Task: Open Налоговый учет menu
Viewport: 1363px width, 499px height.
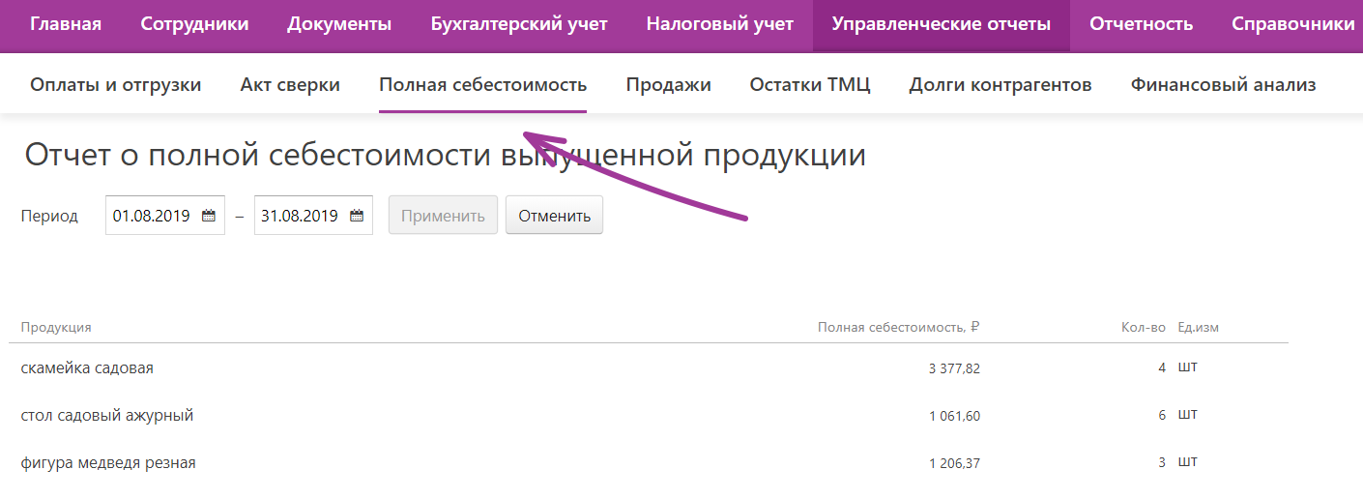Action: point(720,25)
